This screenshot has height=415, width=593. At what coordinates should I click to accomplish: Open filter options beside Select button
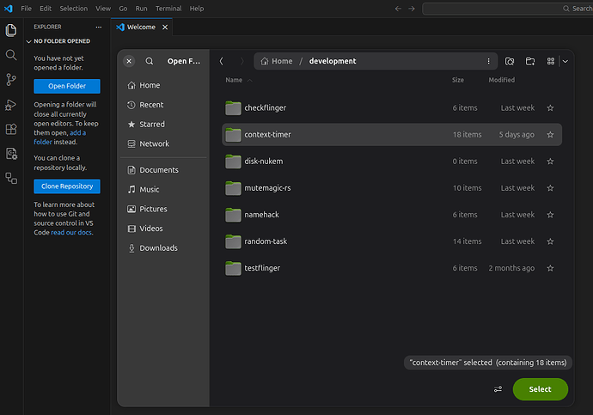pos(498,389)
